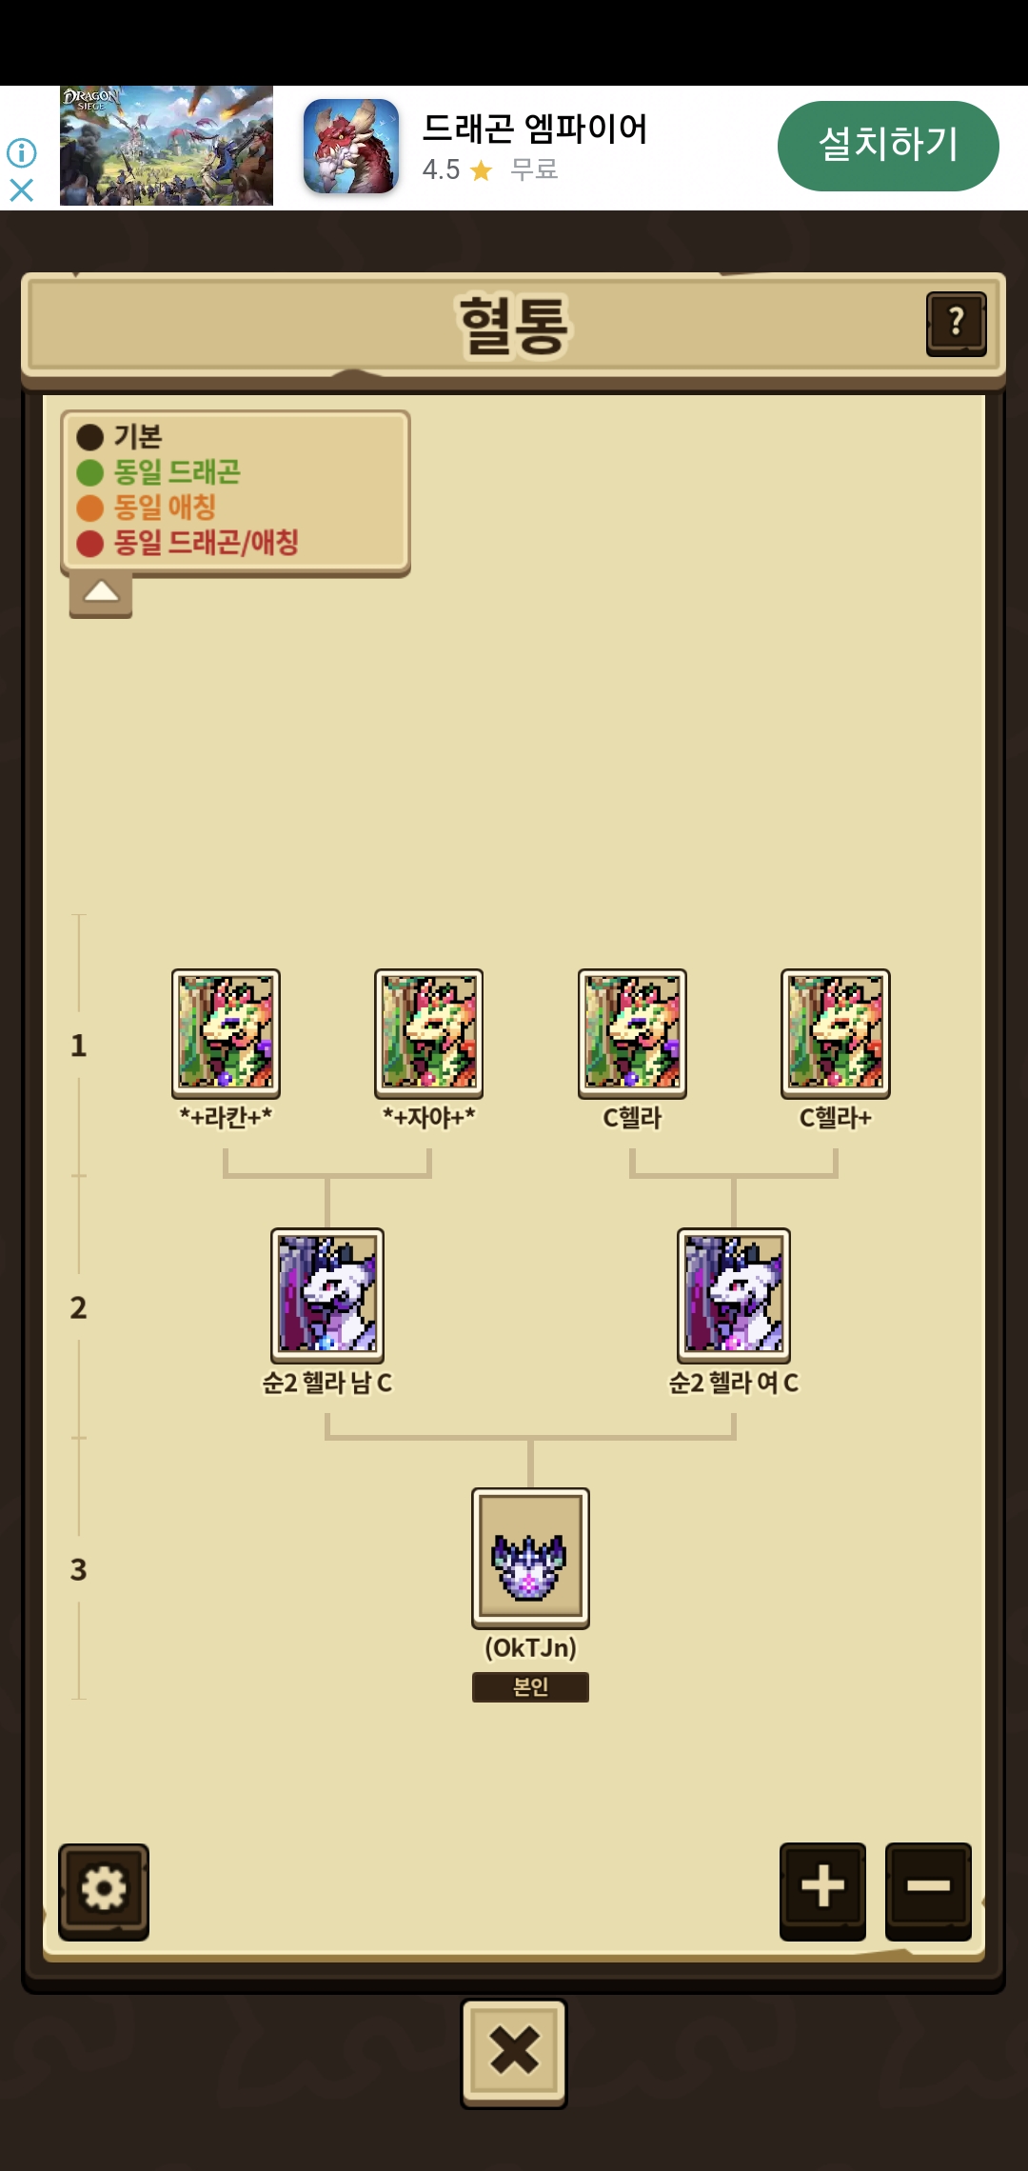The width and height of the screenshot is (1028, 2171).
Task: Zoom out with the minus button
Action: 928,1890
